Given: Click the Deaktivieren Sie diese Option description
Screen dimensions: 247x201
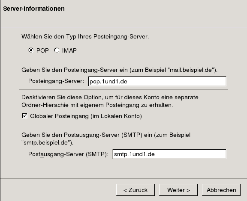Looking at the screenshot, I should pos(110,101).
